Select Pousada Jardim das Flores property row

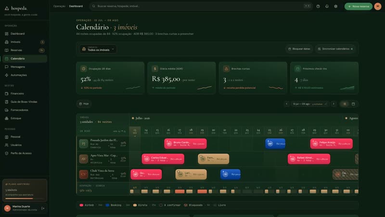click(x=103, y=144)
